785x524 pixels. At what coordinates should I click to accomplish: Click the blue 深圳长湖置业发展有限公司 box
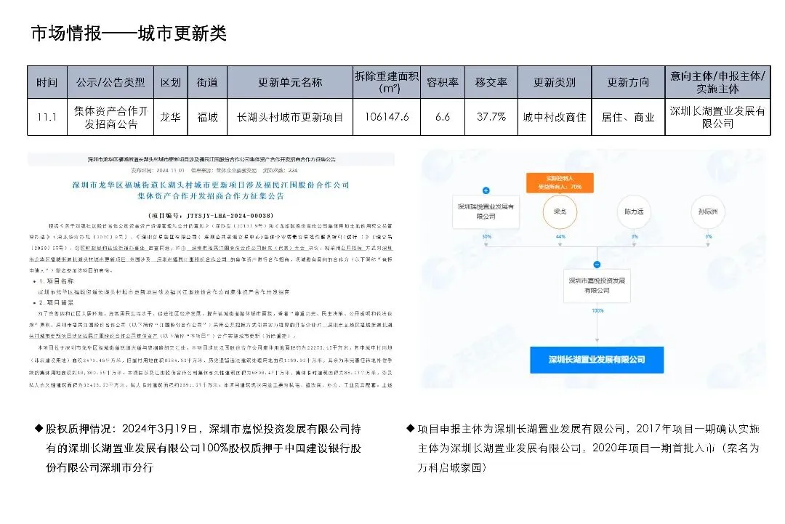[597, 360]
